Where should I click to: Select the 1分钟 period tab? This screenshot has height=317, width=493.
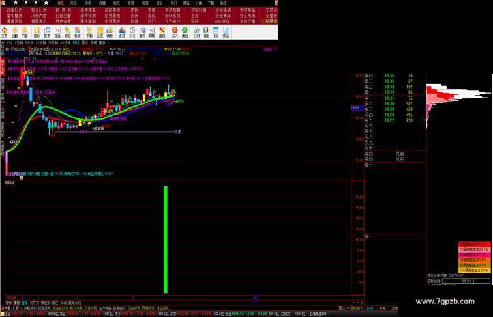coord(18,43)
